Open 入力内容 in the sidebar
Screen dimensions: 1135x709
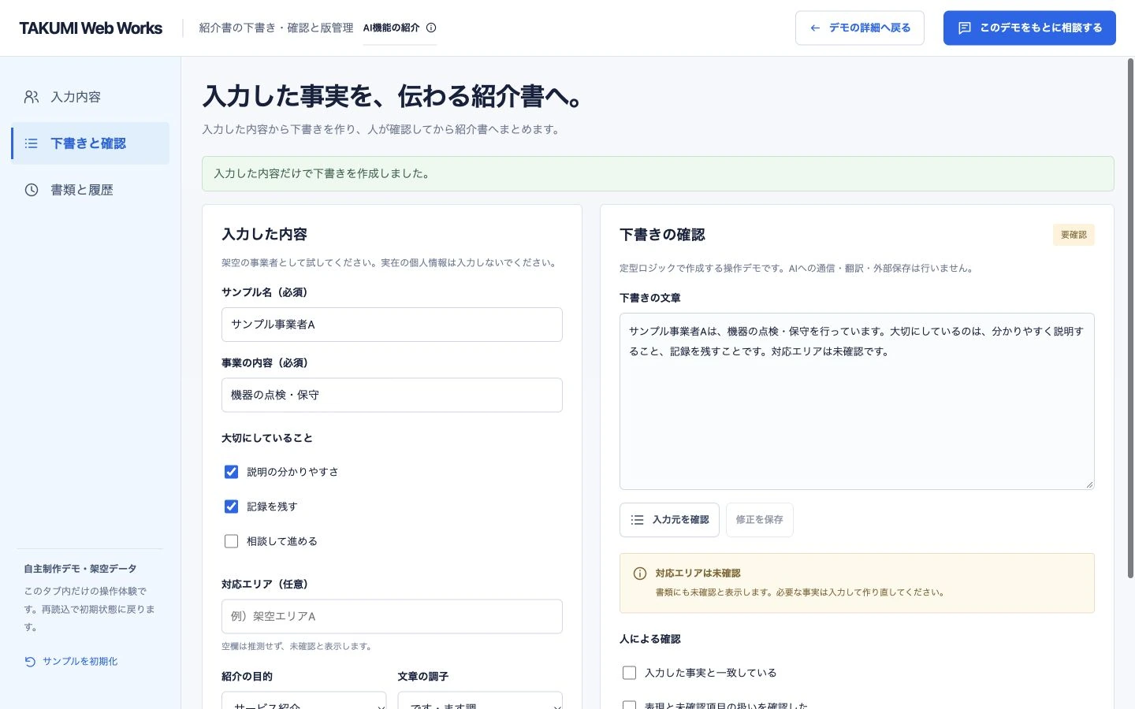click(x=91, y=97)
